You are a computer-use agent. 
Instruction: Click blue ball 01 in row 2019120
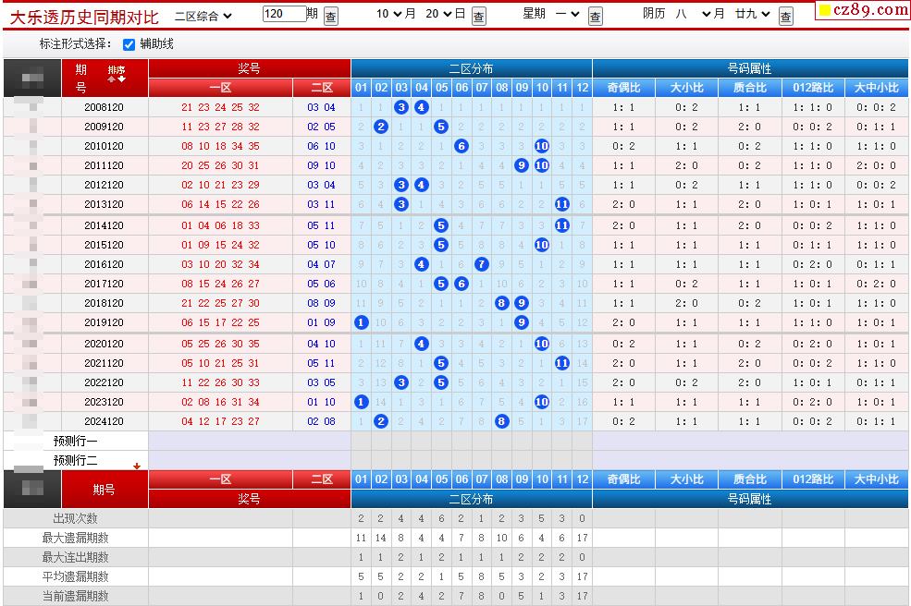(x=362, y=322)
